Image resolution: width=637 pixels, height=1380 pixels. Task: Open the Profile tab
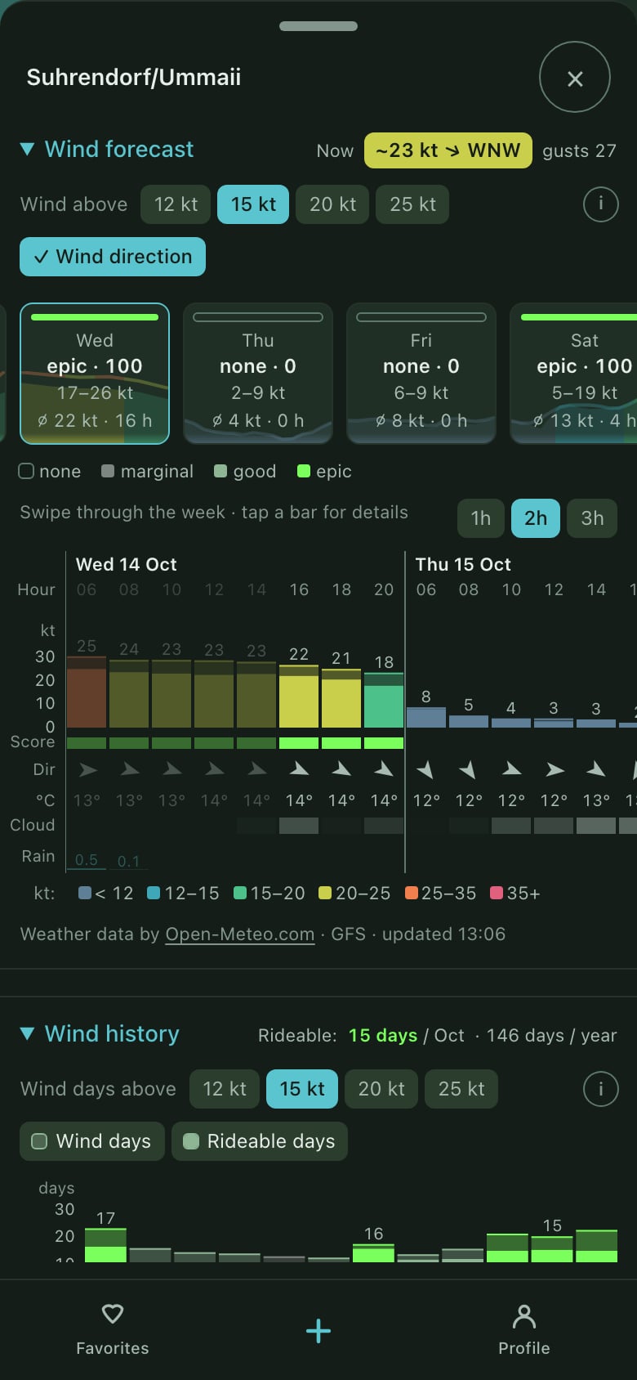524,1330
